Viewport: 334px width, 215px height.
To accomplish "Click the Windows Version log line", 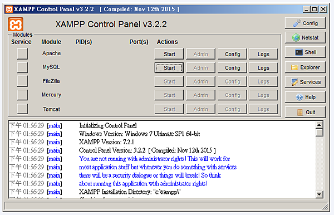I will (140, 134).
